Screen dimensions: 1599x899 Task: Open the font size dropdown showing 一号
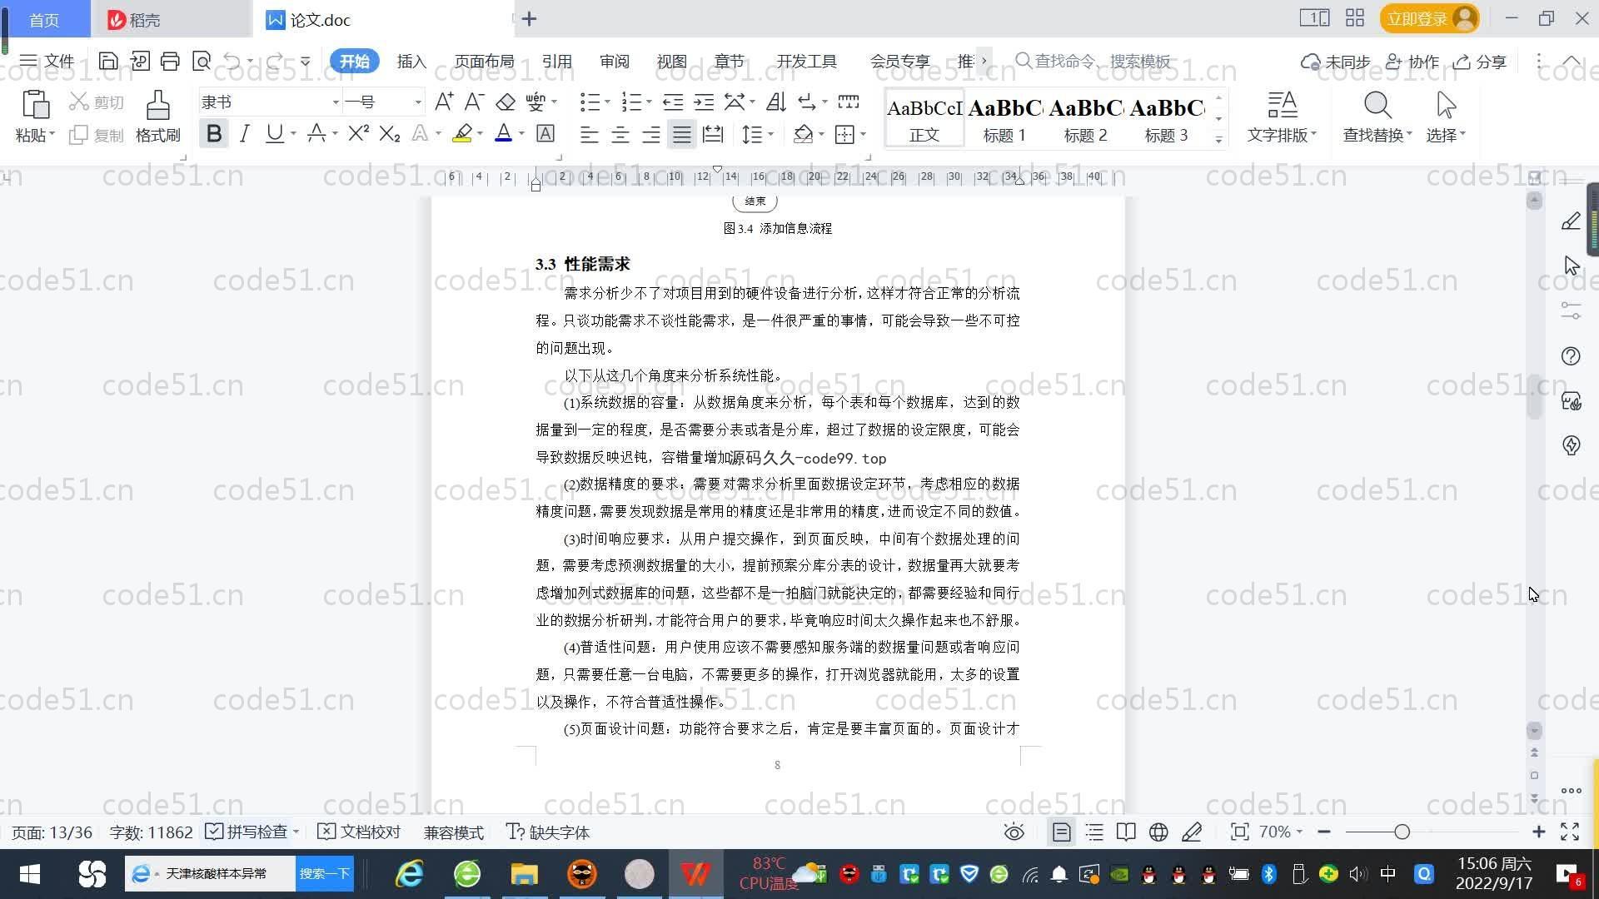418,102
